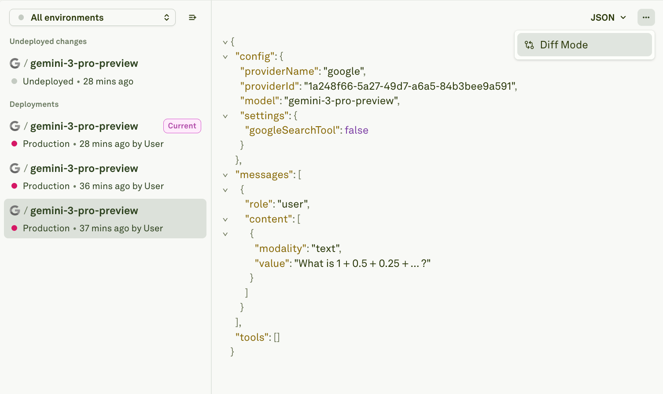This screenshot has width=663, height=394.
Task: Click the "false" googleSearchTool value
Action: pyautogui.click(x=357, y=131)
